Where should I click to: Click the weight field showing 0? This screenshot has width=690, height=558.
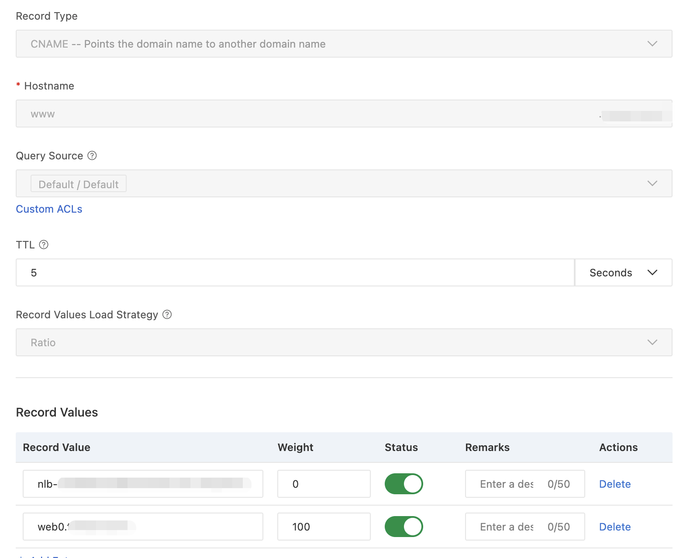pos(324,484)
